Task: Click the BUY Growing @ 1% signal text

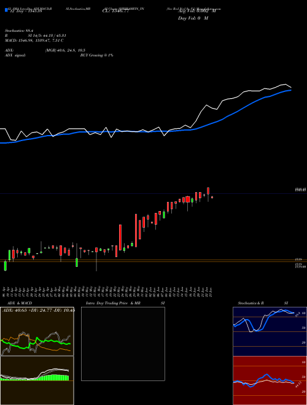Action: (x=96, y=55)
